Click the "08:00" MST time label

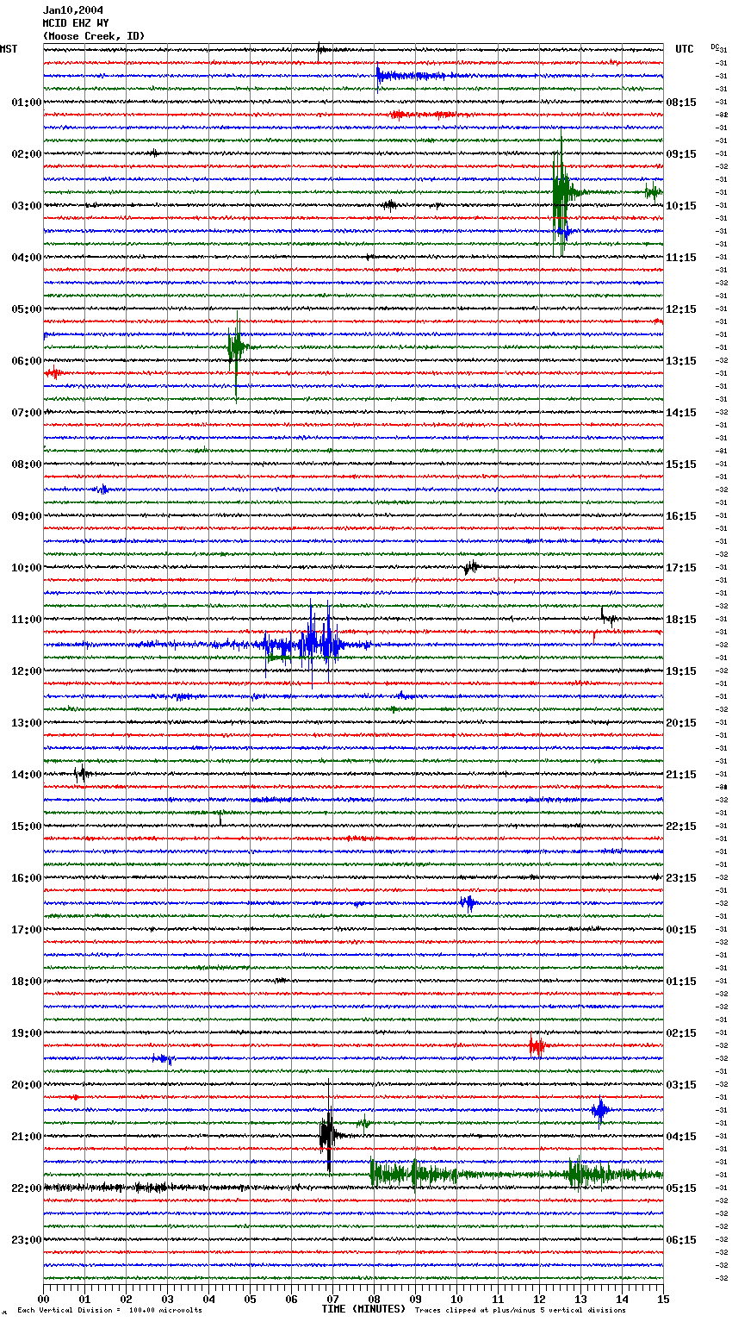click(27, 465)
